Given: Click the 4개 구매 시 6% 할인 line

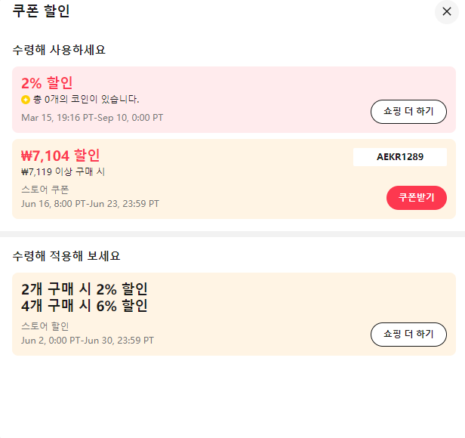Looking at the screenshot, I should [85, 305].
